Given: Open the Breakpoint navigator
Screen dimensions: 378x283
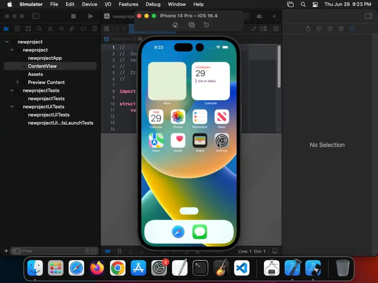Looking at the screenshot, I should 83,29.
